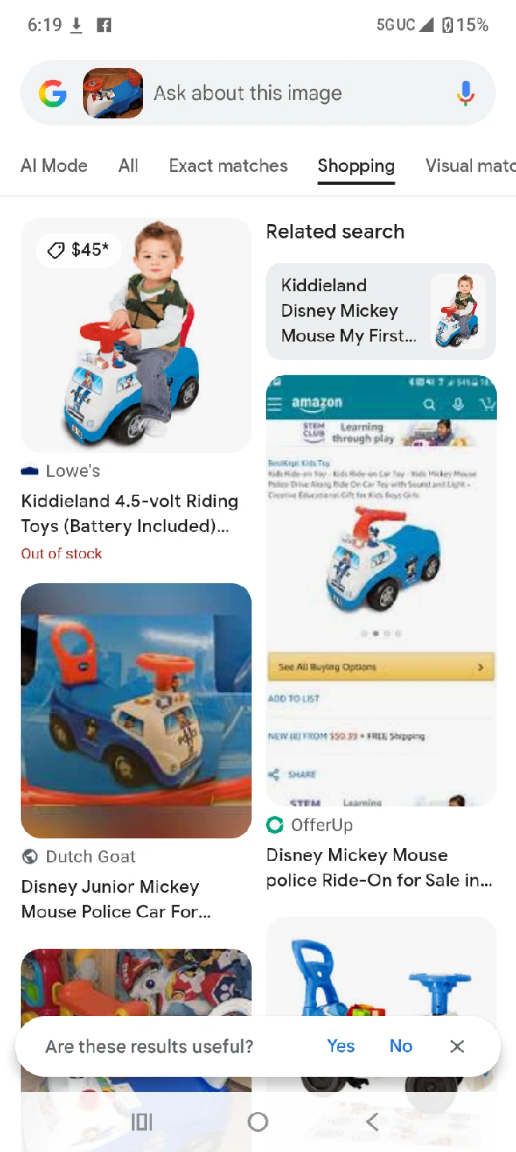Tap the Android home circle icon
Viewport: 516px width, 1152px height.
tap(258, 1122)
